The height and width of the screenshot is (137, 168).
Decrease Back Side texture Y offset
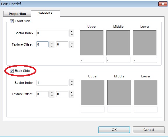tap(72, 96)
